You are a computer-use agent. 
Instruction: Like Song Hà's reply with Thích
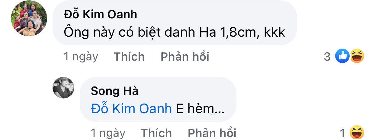coord(156,133)
